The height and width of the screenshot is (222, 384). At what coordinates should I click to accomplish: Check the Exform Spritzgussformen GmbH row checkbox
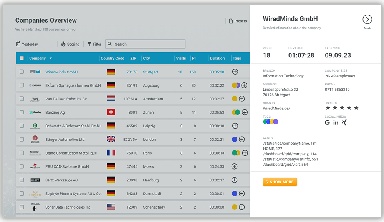pos(22,85)
